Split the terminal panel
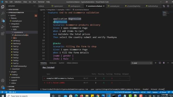This screenshot has width=173, height=97. click(x=160, y=63)
